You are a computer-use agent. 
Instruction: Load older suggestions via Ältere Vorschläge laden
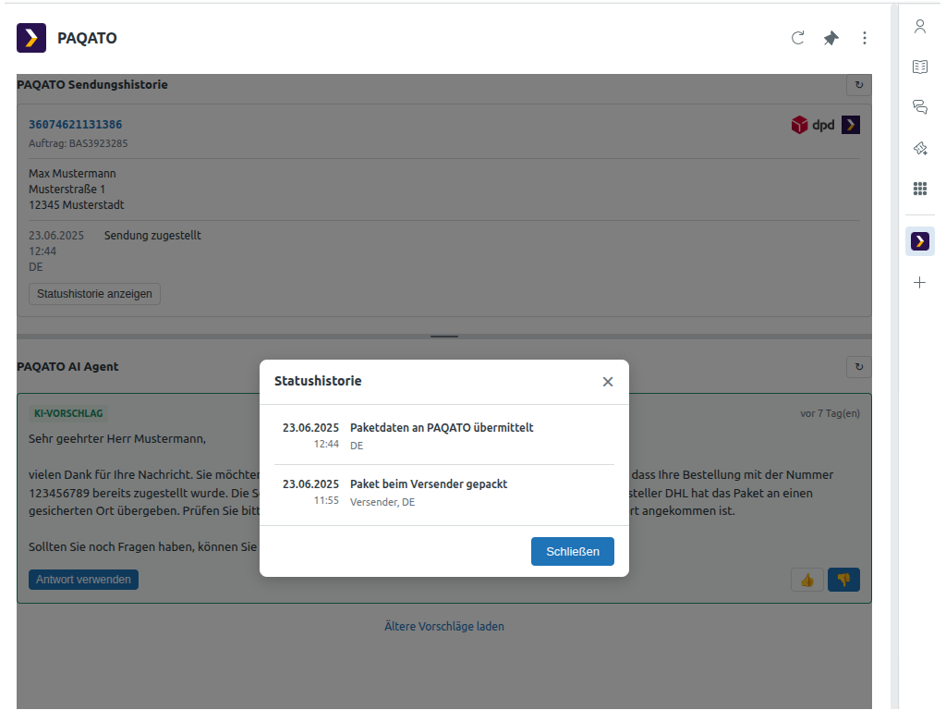click(x=444, y=627)
